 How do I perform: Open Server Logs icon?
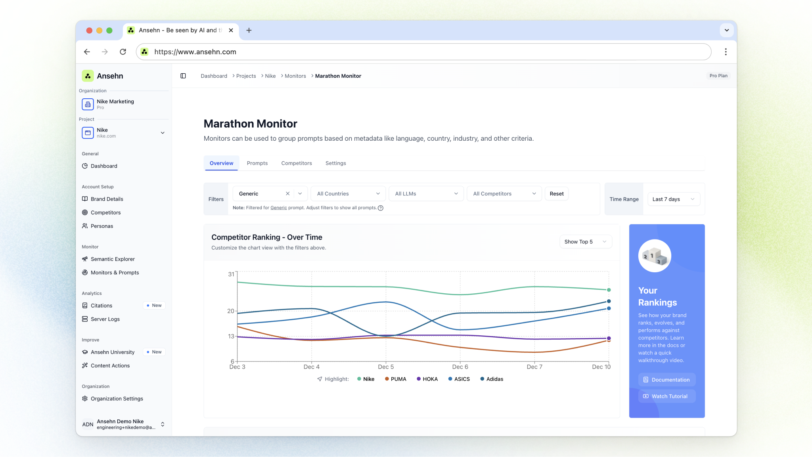coord(85,319)
